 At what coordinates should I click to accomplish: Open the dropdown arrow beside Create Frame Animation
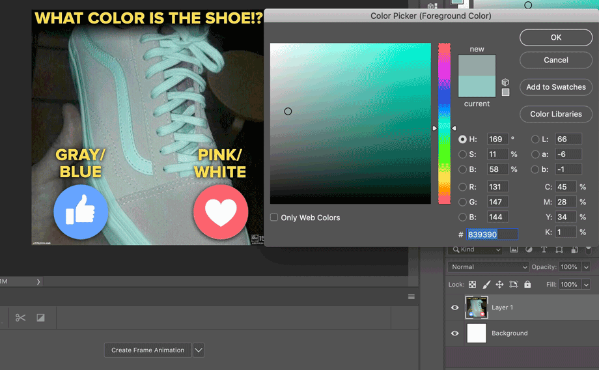199,350
